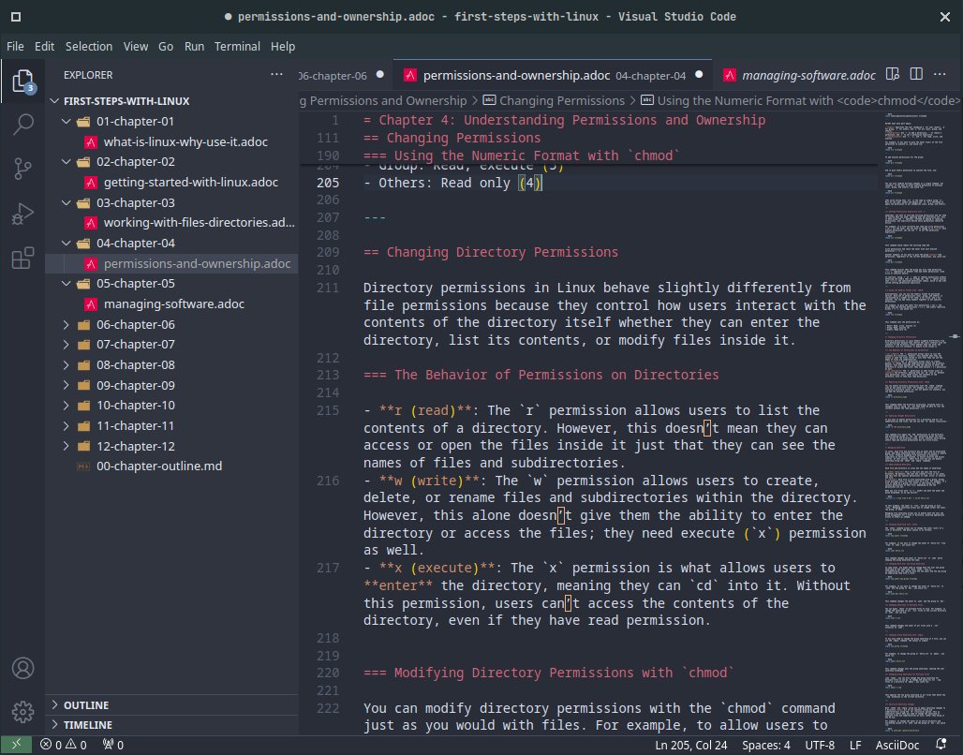The width and height of the screenshot is (963, 755).
Task: Expand the 12-chapter-12 folder
Action: (67, 446)
